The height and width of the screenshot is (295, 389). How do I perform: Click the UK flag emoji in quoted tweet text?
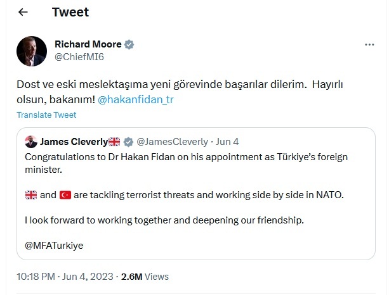30,196
